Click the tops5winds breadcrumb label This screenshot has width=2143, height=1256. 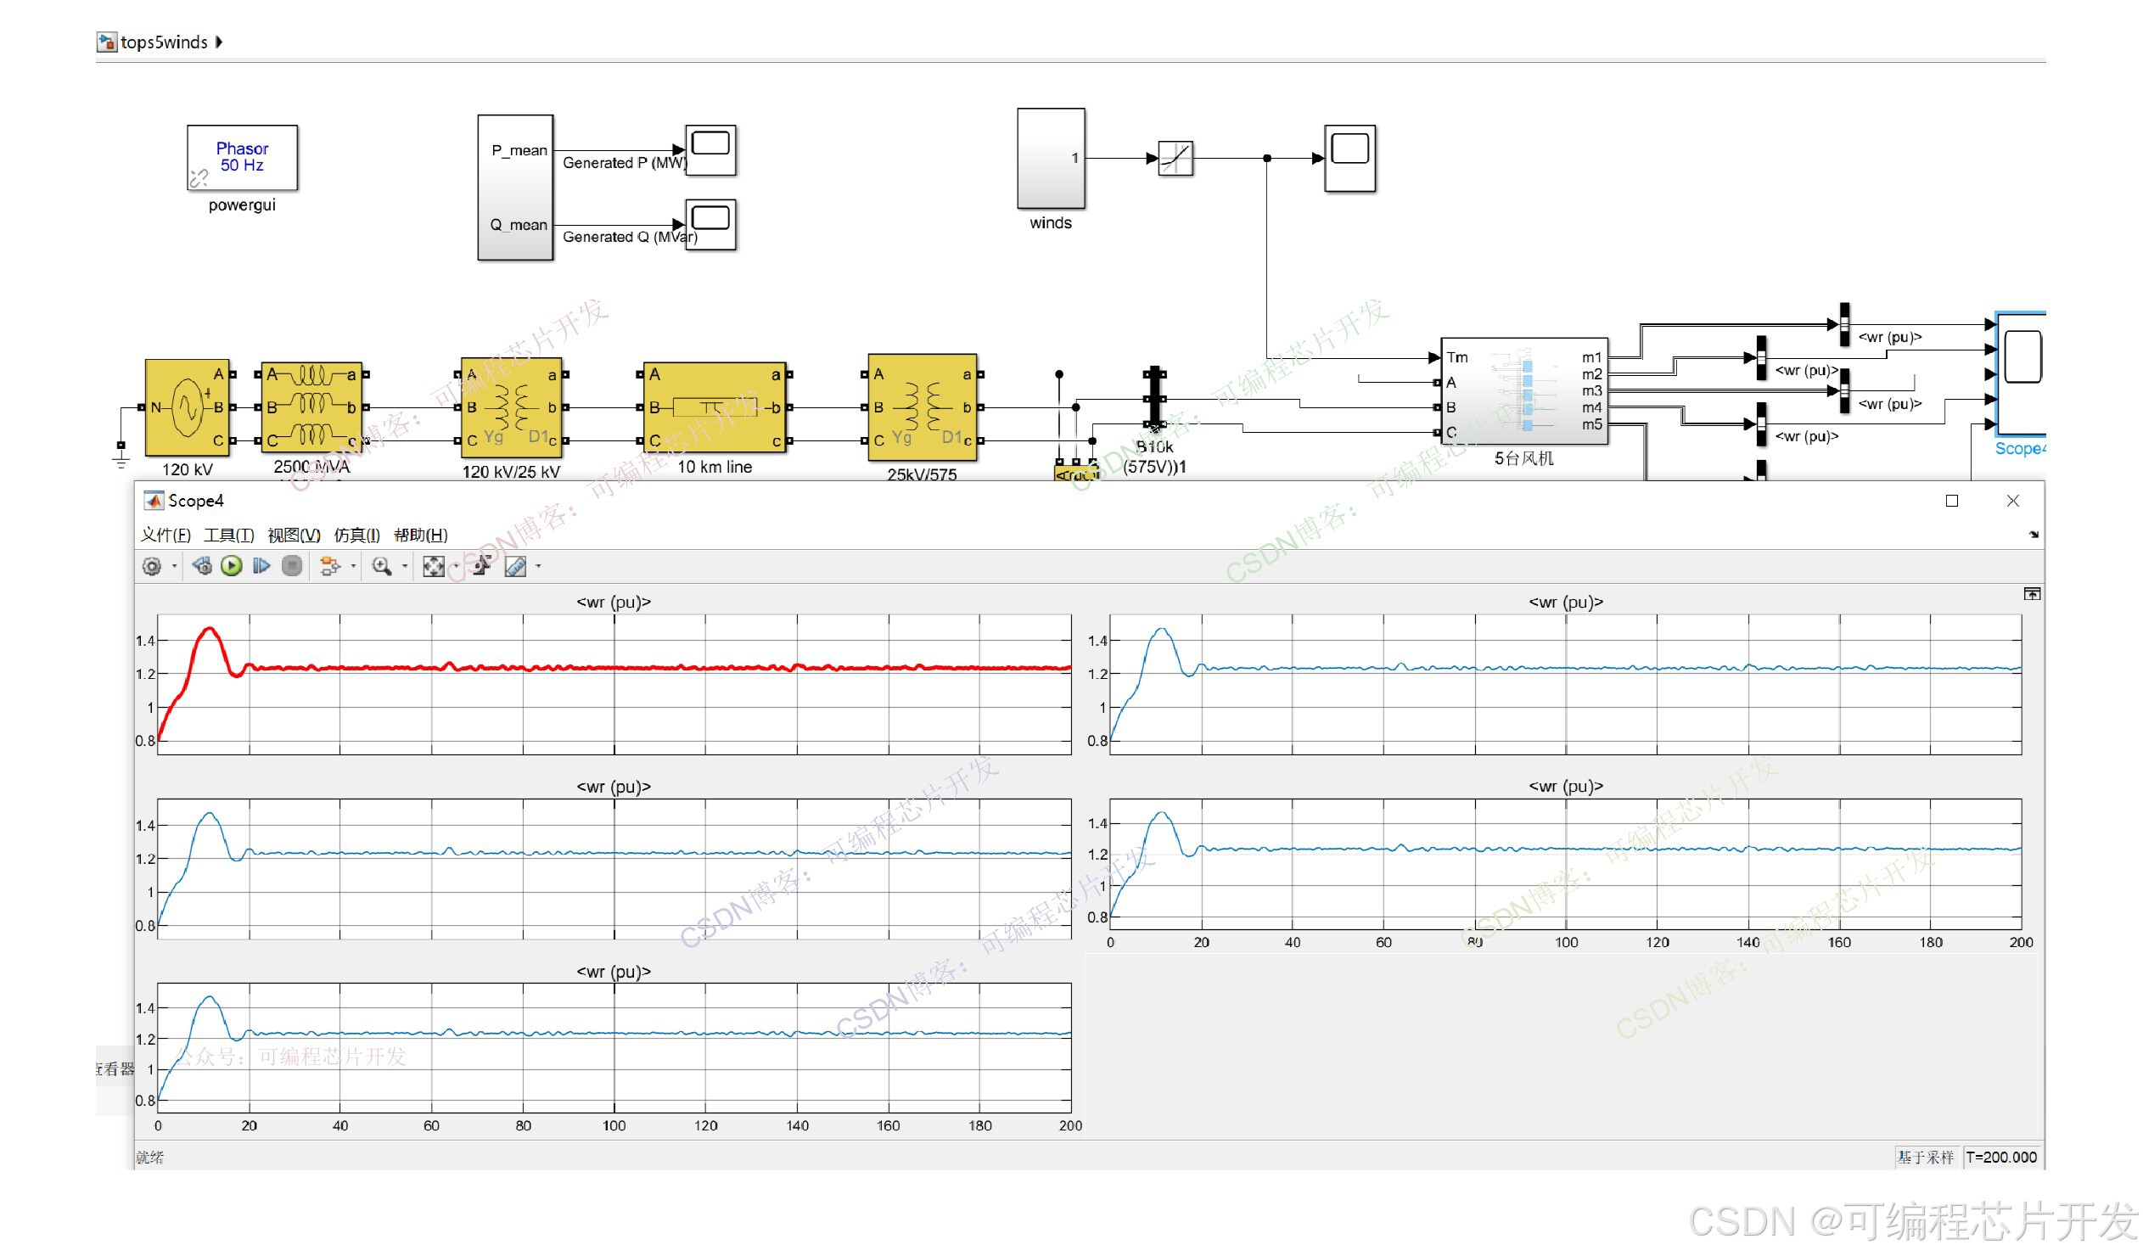[x=163, y=42]
